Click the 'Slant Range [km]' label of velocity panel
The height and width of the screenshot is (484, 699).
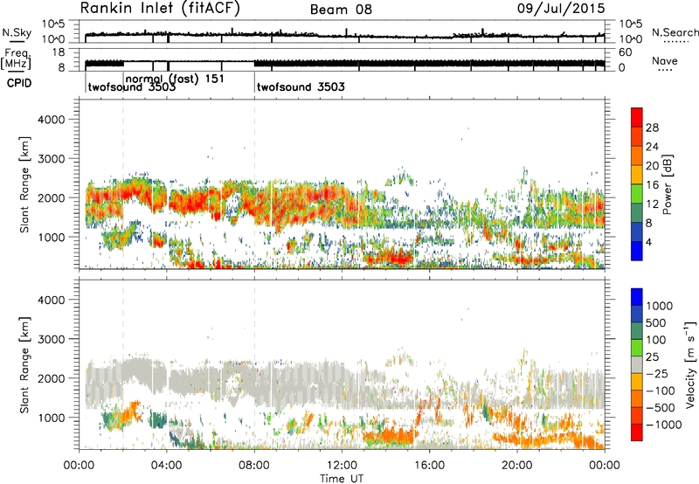(x=24, y=365)
